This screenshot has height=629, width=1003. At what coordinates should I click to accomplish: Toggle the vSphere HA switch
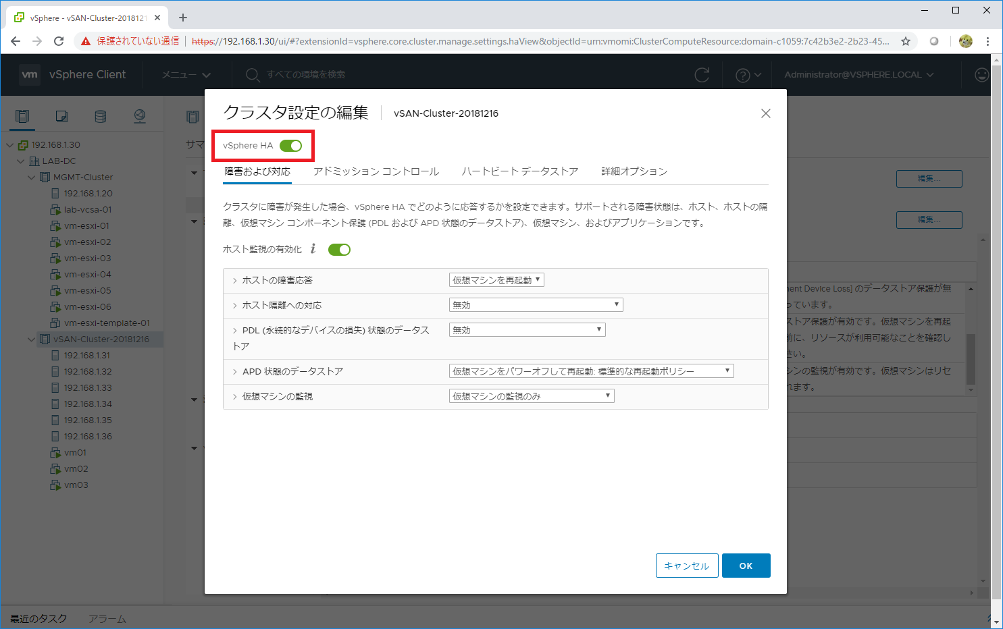tap(291, 146)
